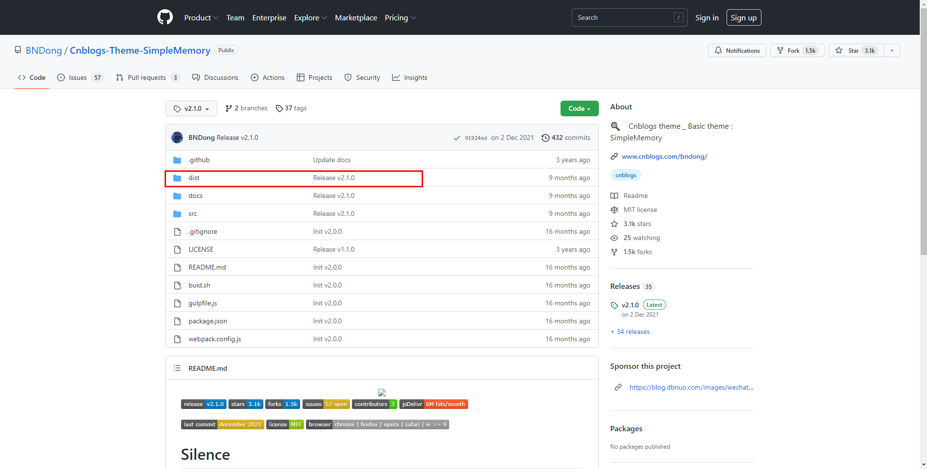Switch to the Issues tab

pos(80,77)
